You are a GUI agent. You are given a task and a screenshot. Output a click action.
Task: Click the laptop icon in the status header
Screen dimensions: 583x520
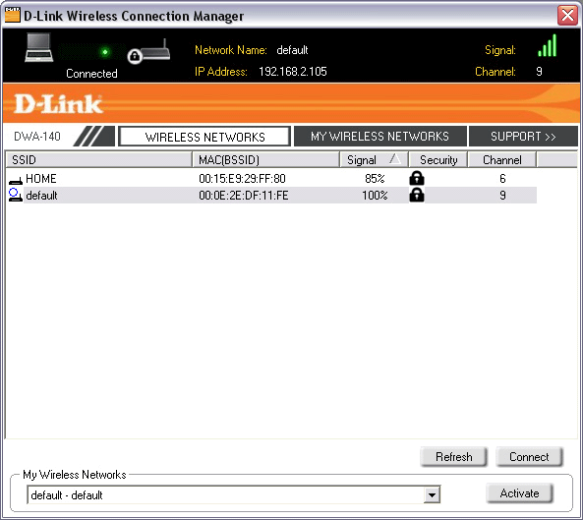(x=39, y=47)
